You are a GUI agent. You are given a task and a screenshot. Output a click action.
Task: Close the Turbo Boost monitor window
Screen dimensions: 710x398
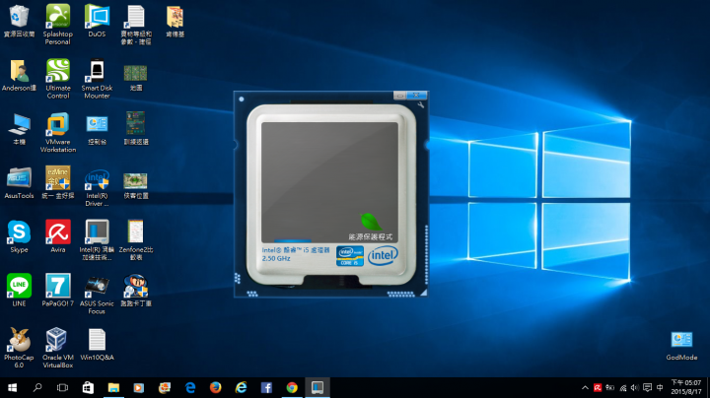coord(416,95)
